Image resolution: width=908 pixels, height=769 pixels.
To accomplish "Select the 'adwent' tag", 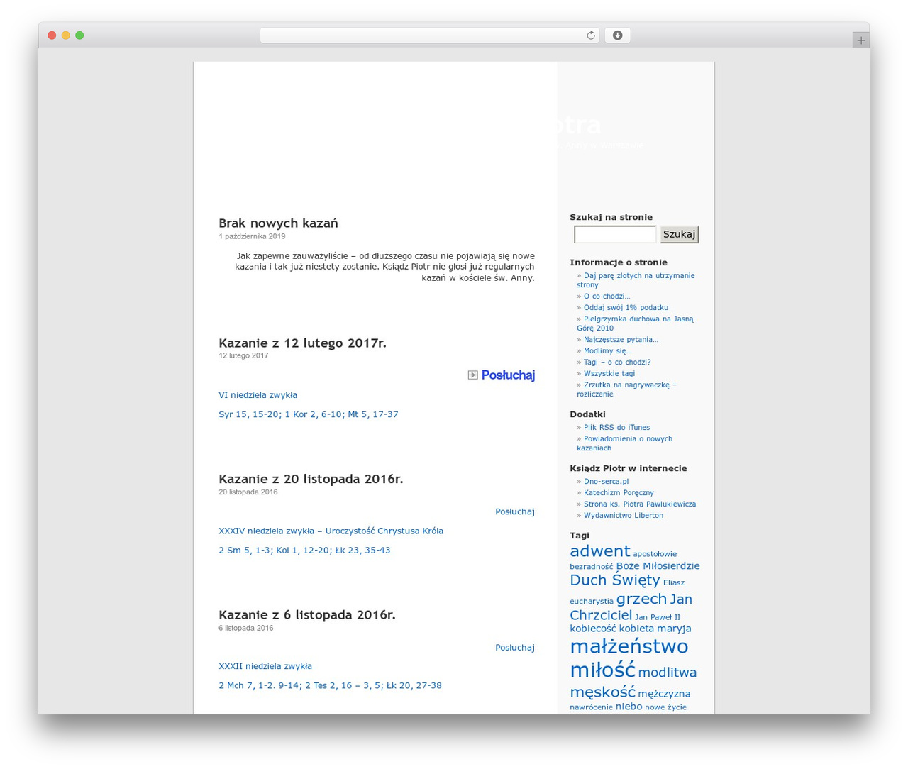I will [x=599, y=551].
